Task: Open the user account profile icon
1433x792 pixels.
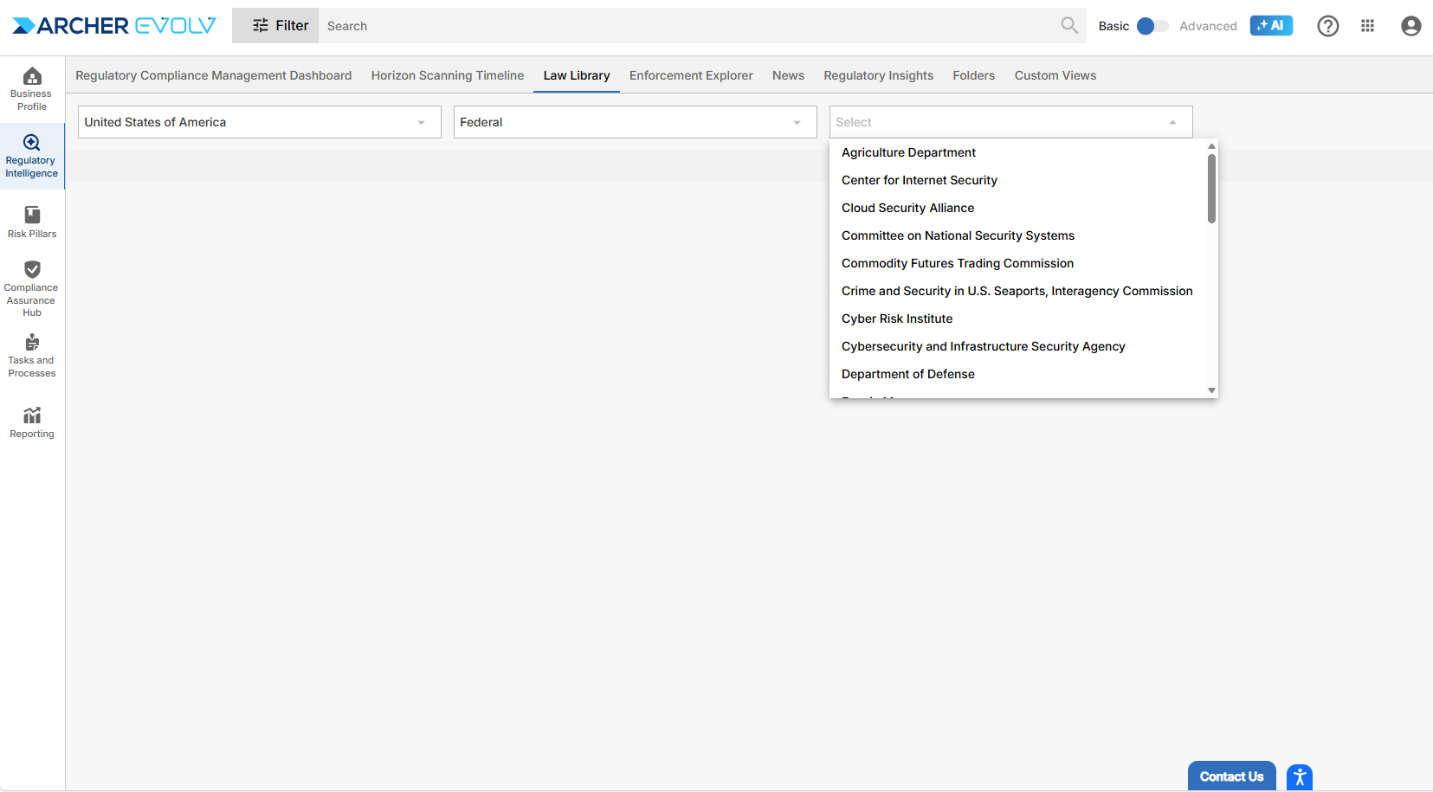Action: pos(1410,26)
